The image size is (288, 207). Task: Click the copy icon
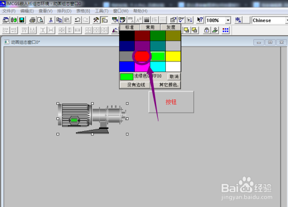pyautogui.click(x=59, y=20)
